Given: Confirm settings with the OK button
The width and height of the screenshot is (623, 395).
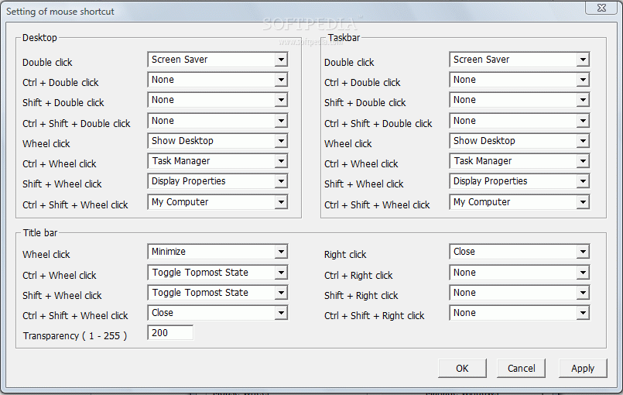Looking at the screenshot, I should coord(462,369).
